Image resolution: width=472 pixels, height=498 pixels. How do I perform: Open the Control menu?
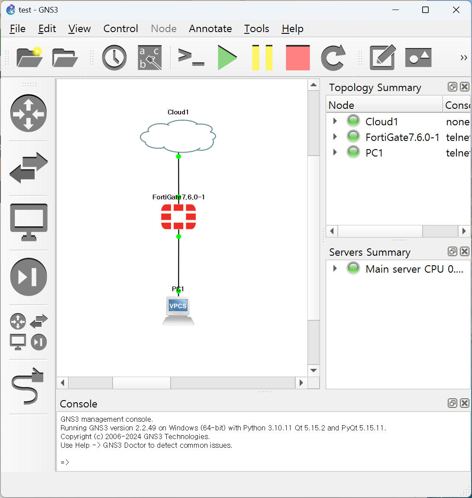click(x=121, y=29)
